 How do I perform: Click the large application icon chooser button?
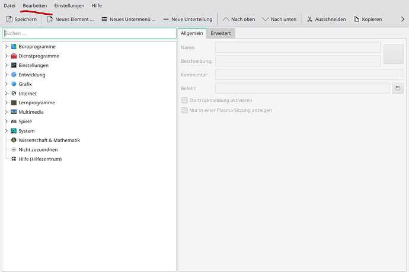pyautogui.click(x=393, y=54)
